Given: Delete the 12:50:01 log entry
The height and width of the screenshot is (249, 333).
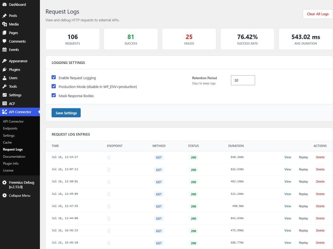Looking at the screenshot, I should click(x=320, y=181).
